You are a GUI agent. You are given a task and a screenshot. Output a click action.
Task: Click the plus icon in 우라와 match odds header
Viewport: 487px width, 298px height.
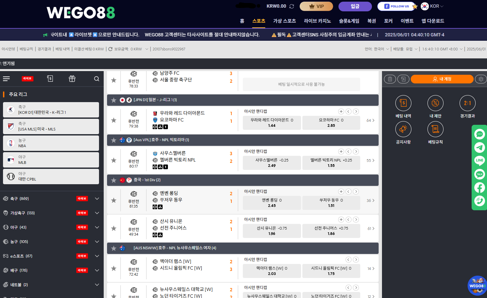341,111
